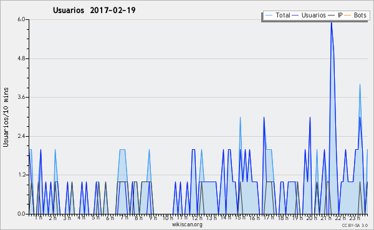Image resolution: width=374 pixels, height=230 pixels.
Task: Click the dark blue Usuarios legend line
Action: [295, 16]
